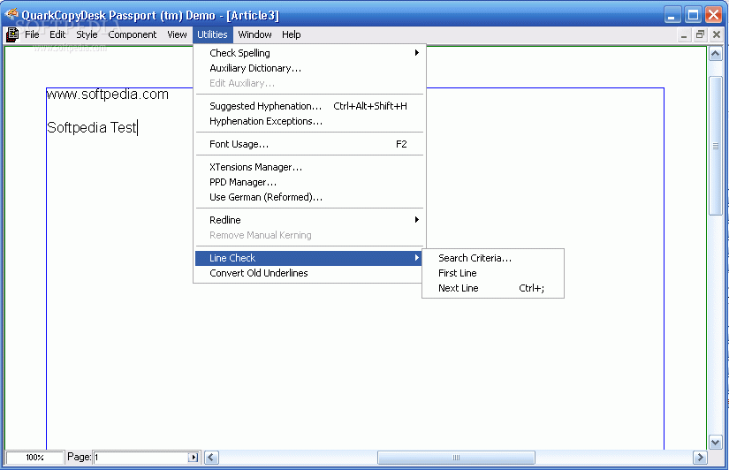Click vertical scrollbar up arrow
This screenshot has height=470, width=729.
715,54
